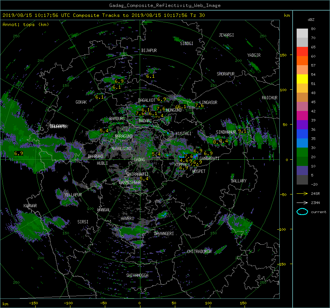Click the GANGAVATI city label
330x308 pixels.
pos(209,159)
